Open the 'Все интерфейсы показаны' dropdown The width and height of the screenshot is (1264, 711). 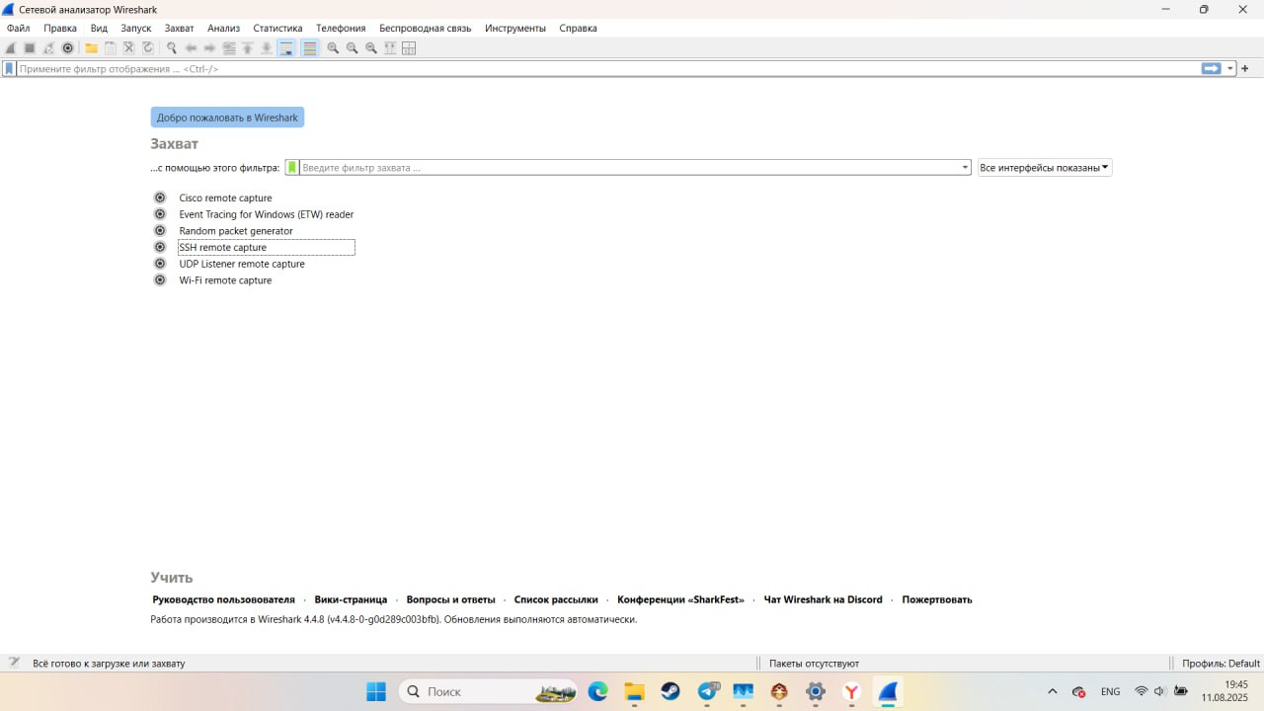(1044, 168)
